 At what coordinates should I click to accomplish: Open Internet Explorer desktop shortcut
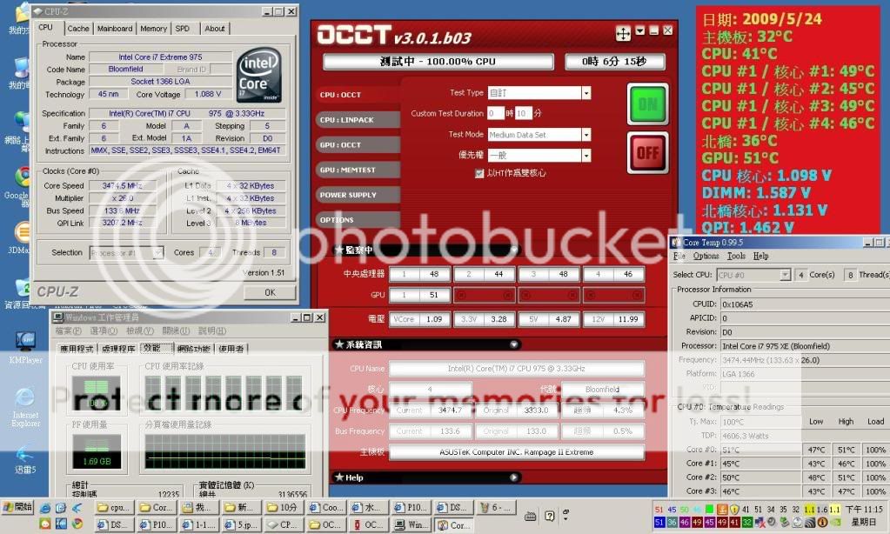point(25,407)
